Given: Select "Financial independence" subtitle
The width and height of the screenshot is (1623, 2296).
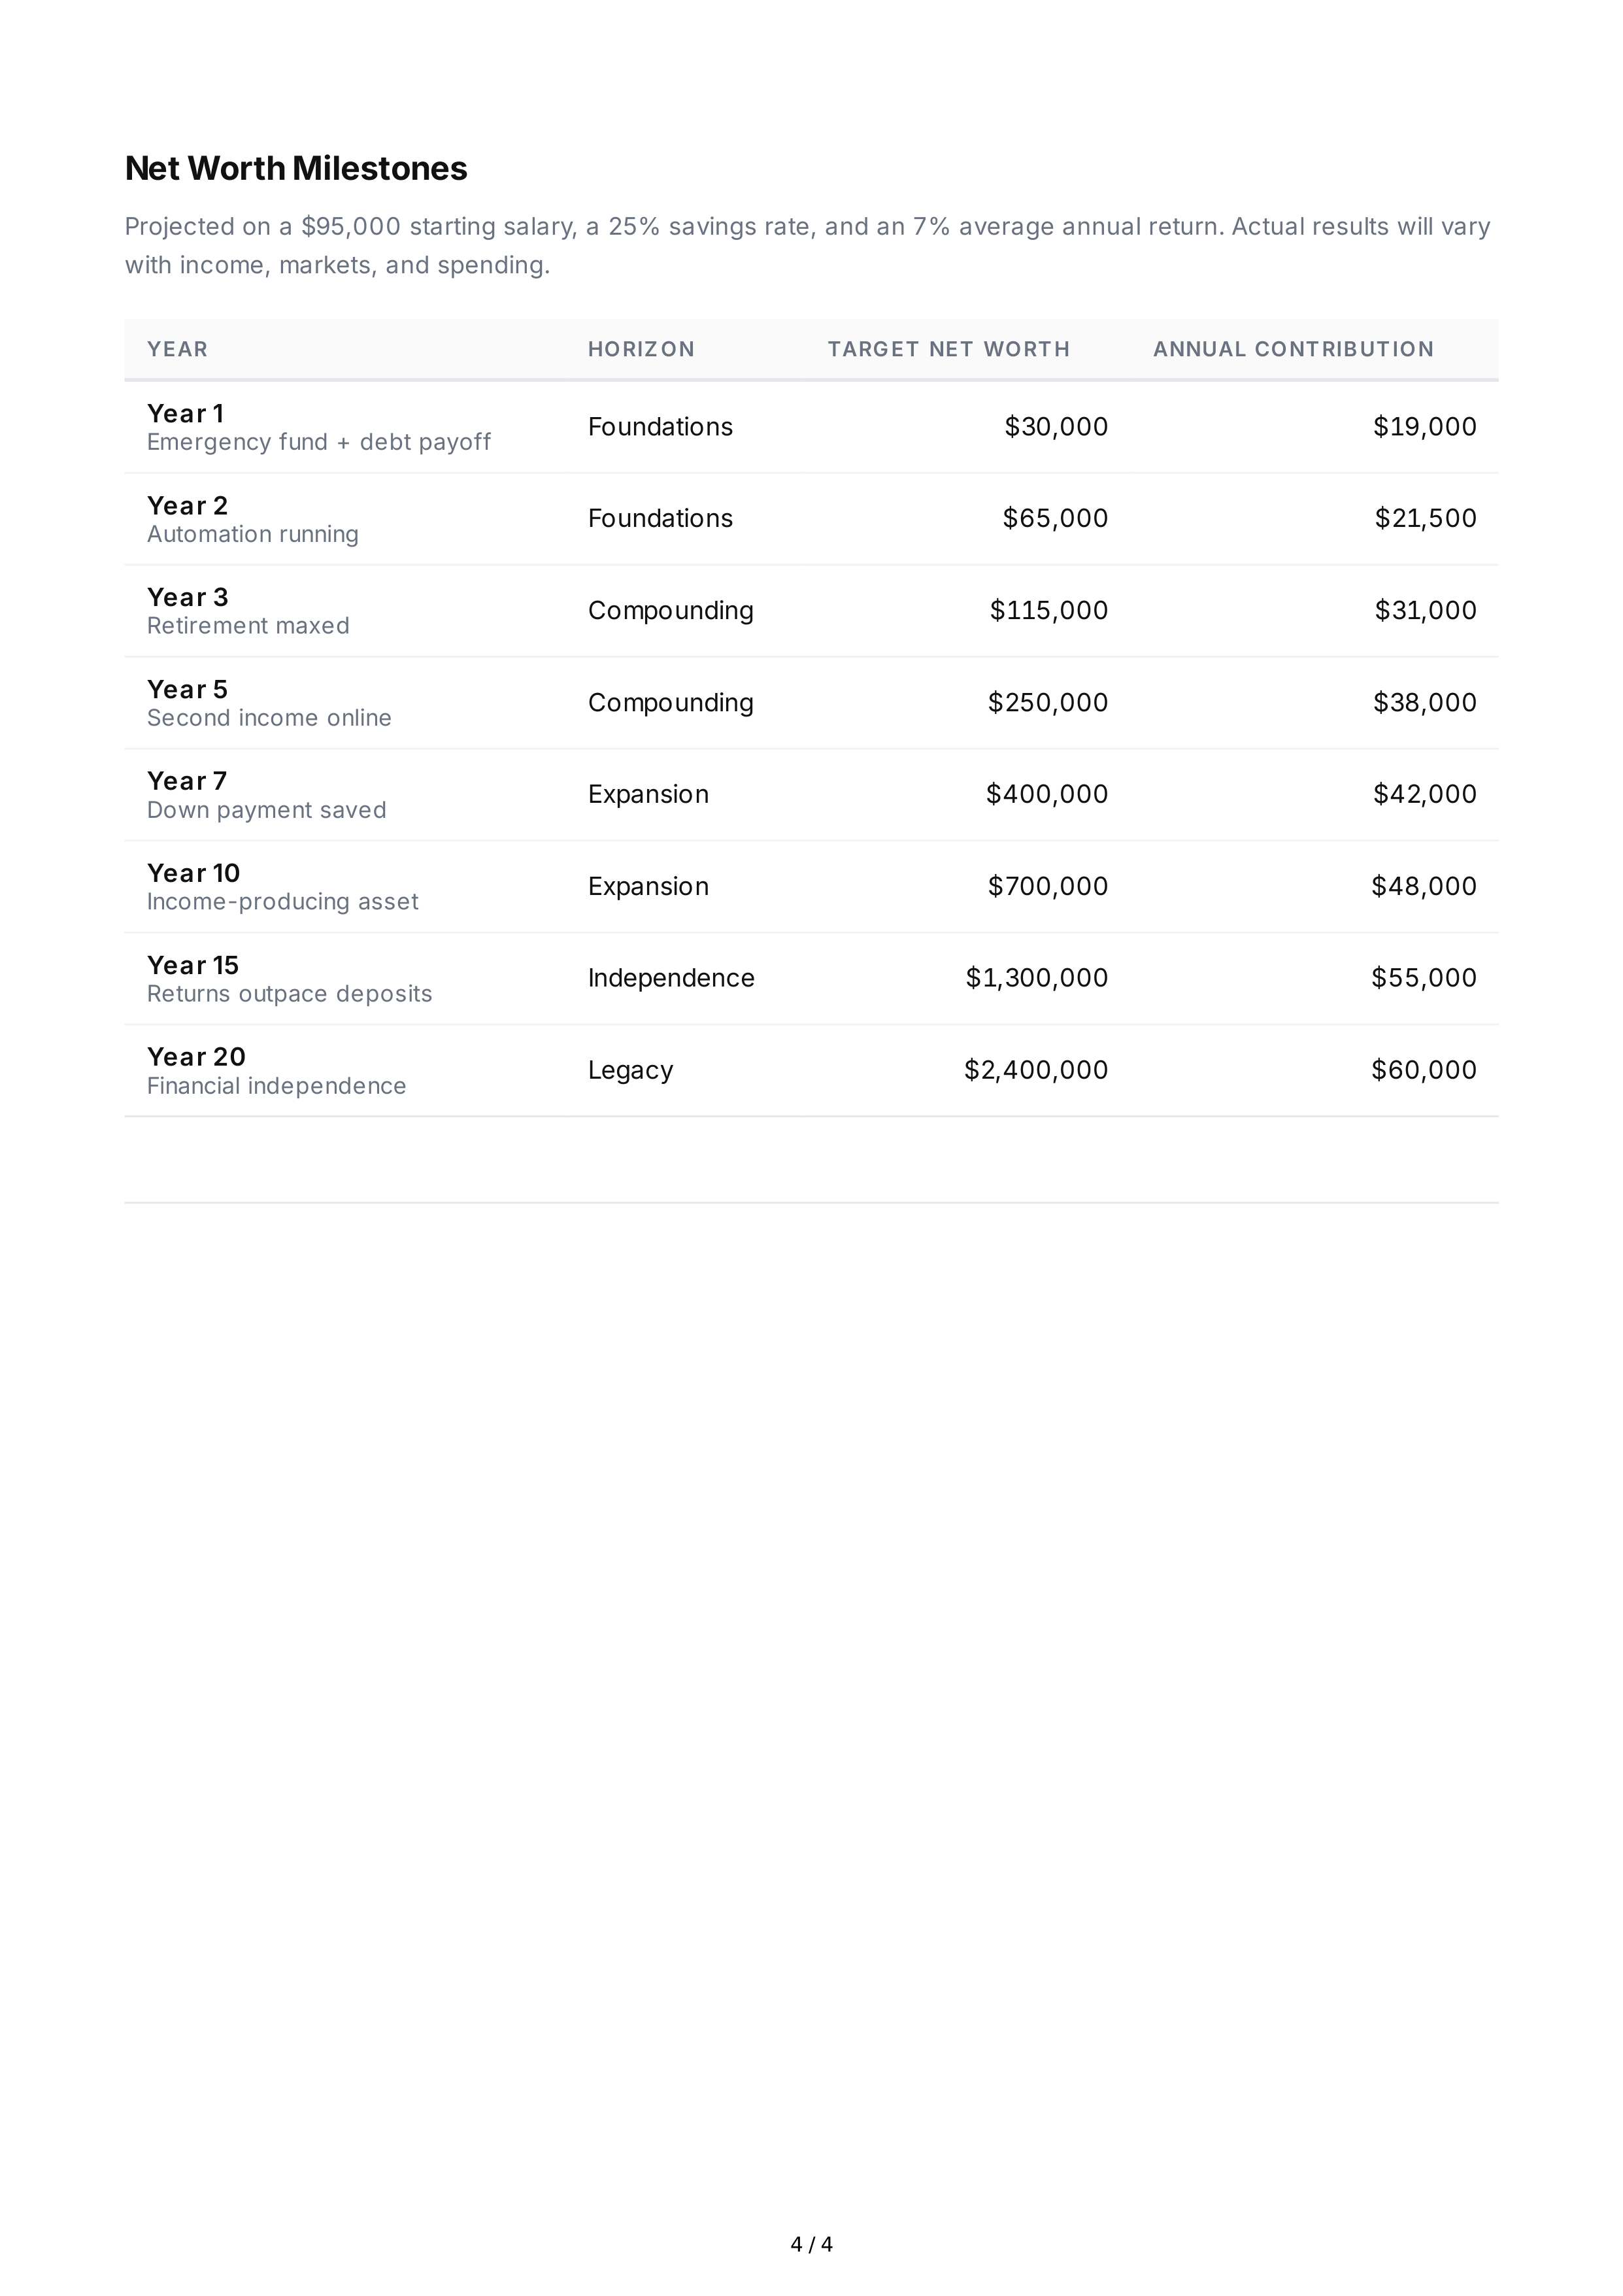Looking at the screenshot, I should [276, 1086].
